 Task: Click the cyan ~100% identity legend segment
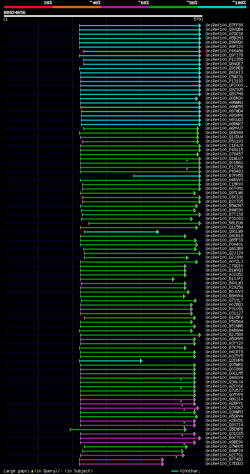(222, 7)
